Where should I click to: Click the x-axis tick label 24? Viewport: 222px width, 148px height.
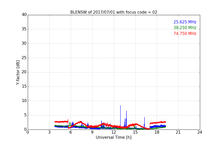pyautogui.click(x=200, y=132)
